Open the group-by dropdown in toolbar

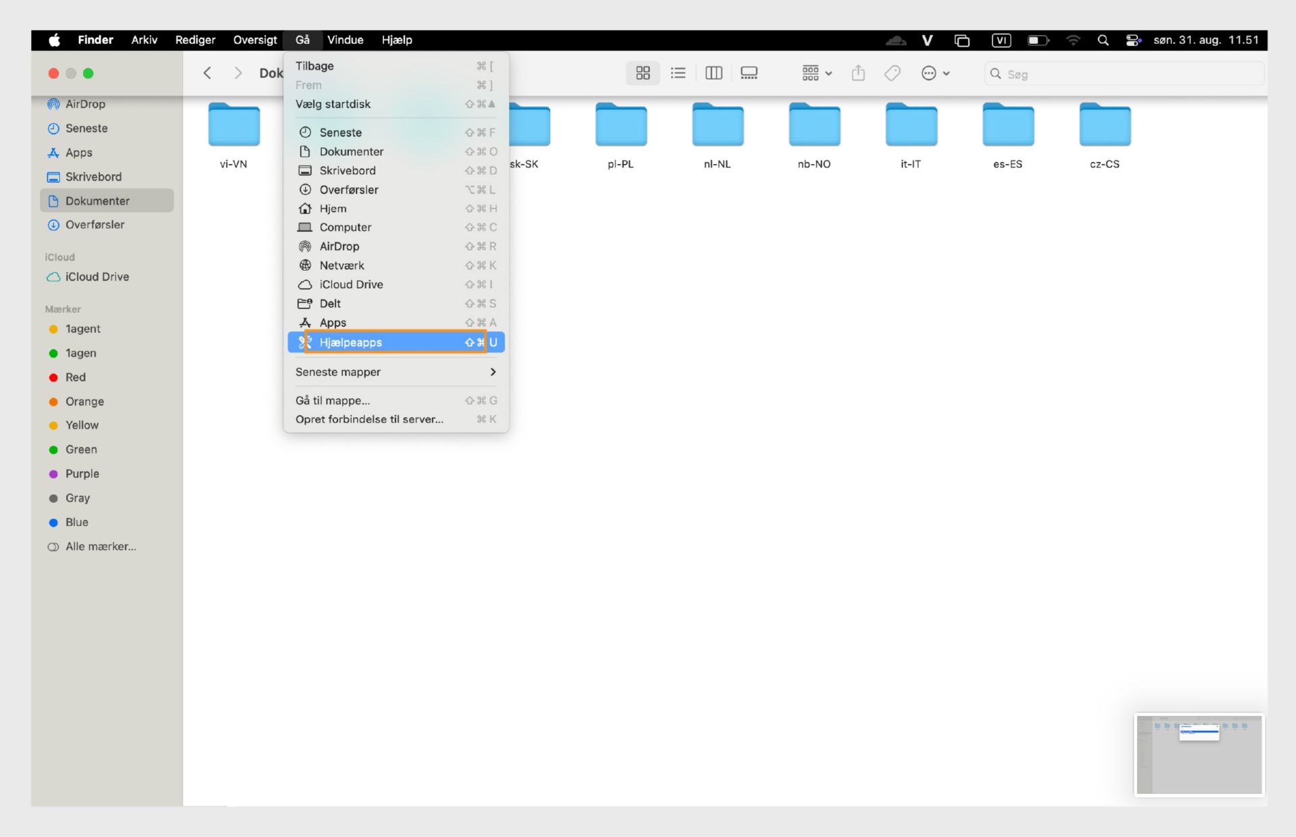pyautogui.click(x=817, y=73)
